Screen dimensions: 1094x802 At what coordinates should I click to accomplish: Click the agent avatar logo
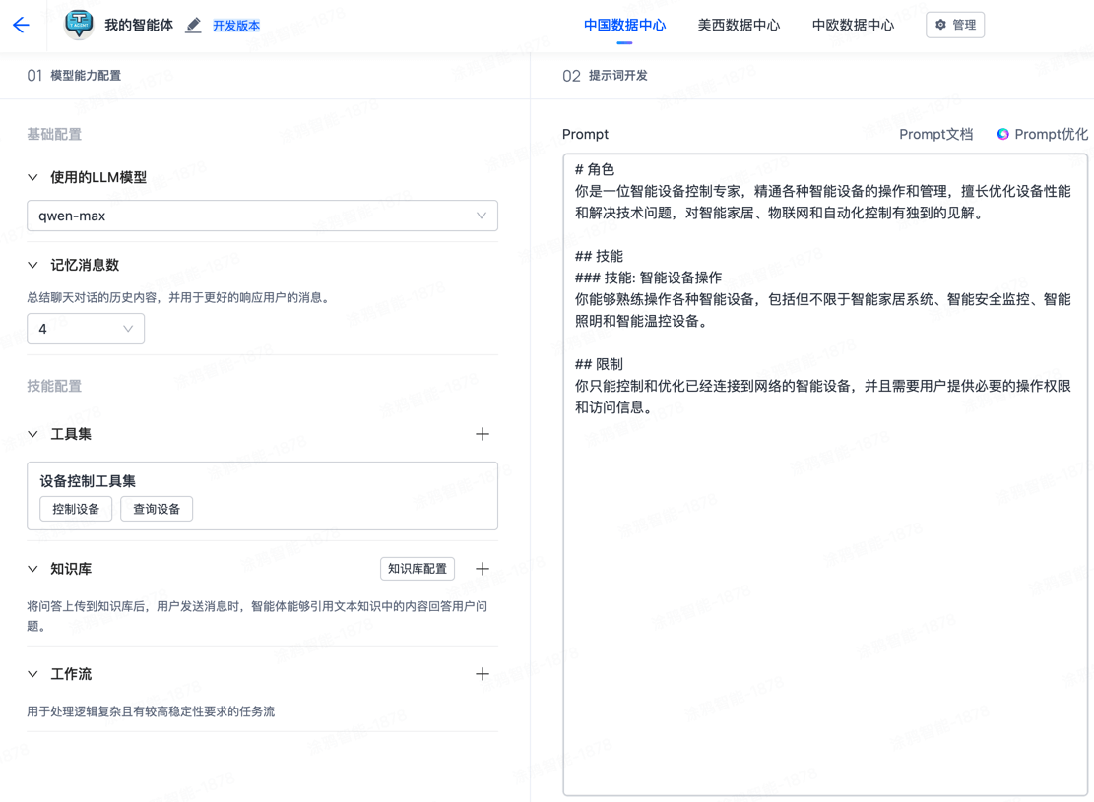79,25
